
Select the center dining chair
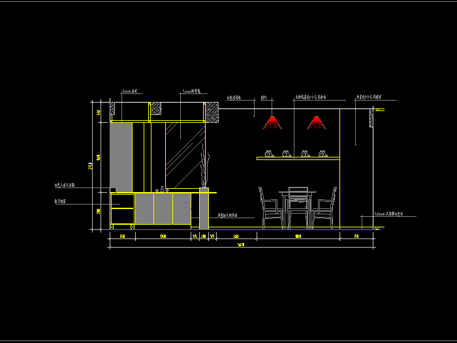click(x=298, y=207)
